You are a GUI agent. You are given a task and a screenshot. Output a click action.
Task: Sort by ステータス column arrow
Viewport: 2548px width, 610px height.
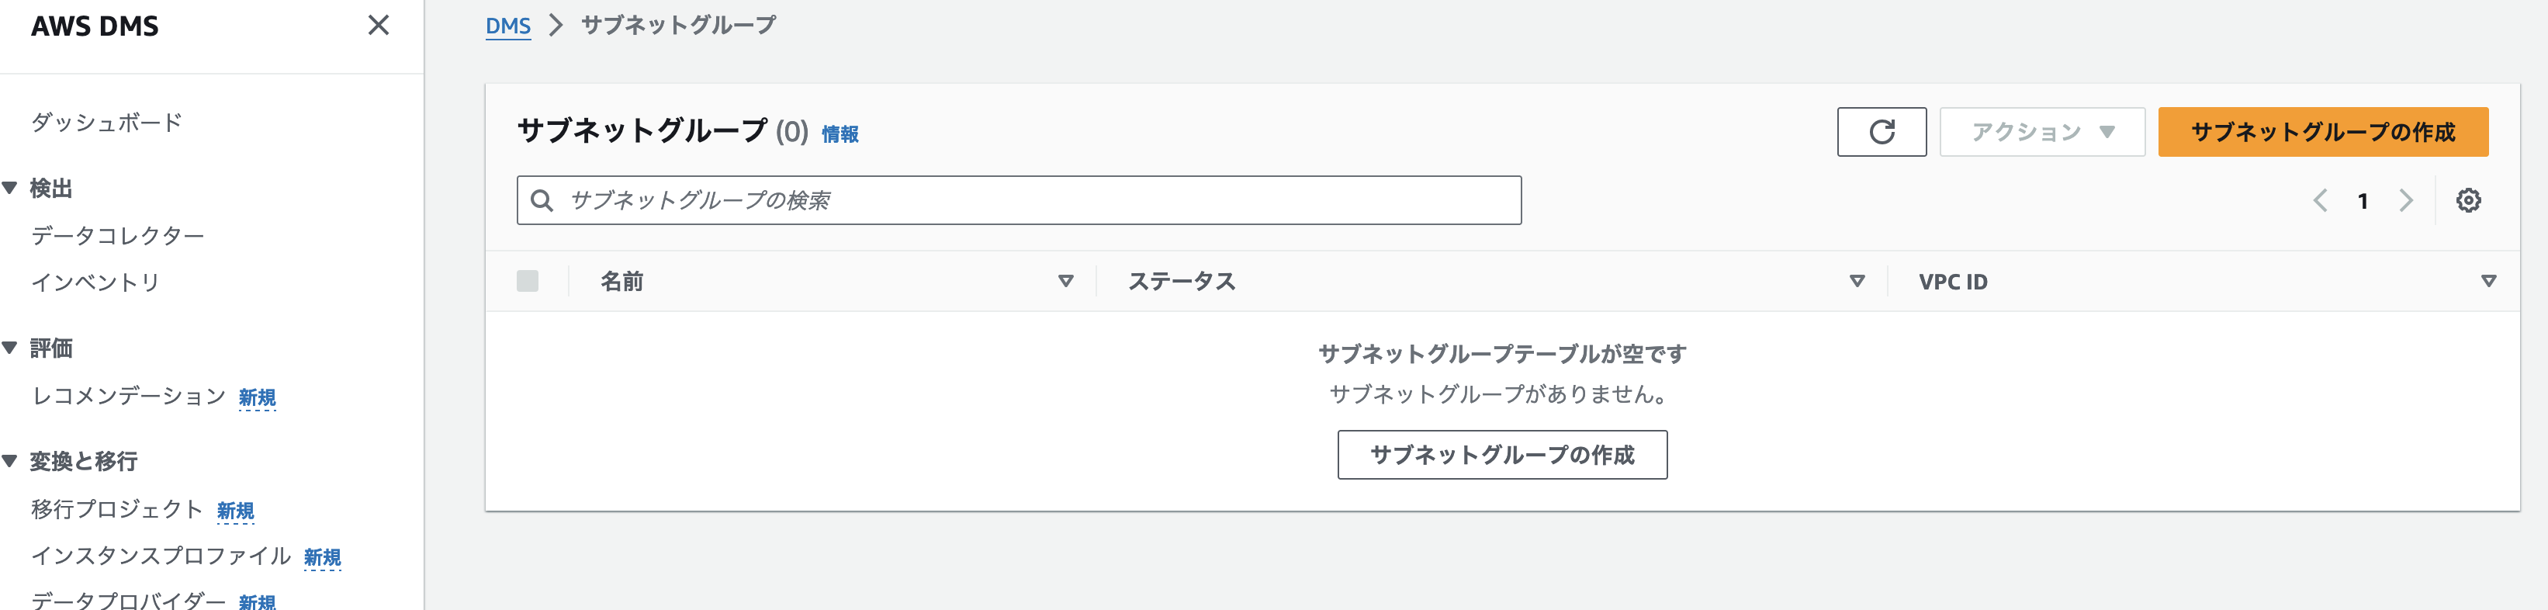coord(1857,282)
